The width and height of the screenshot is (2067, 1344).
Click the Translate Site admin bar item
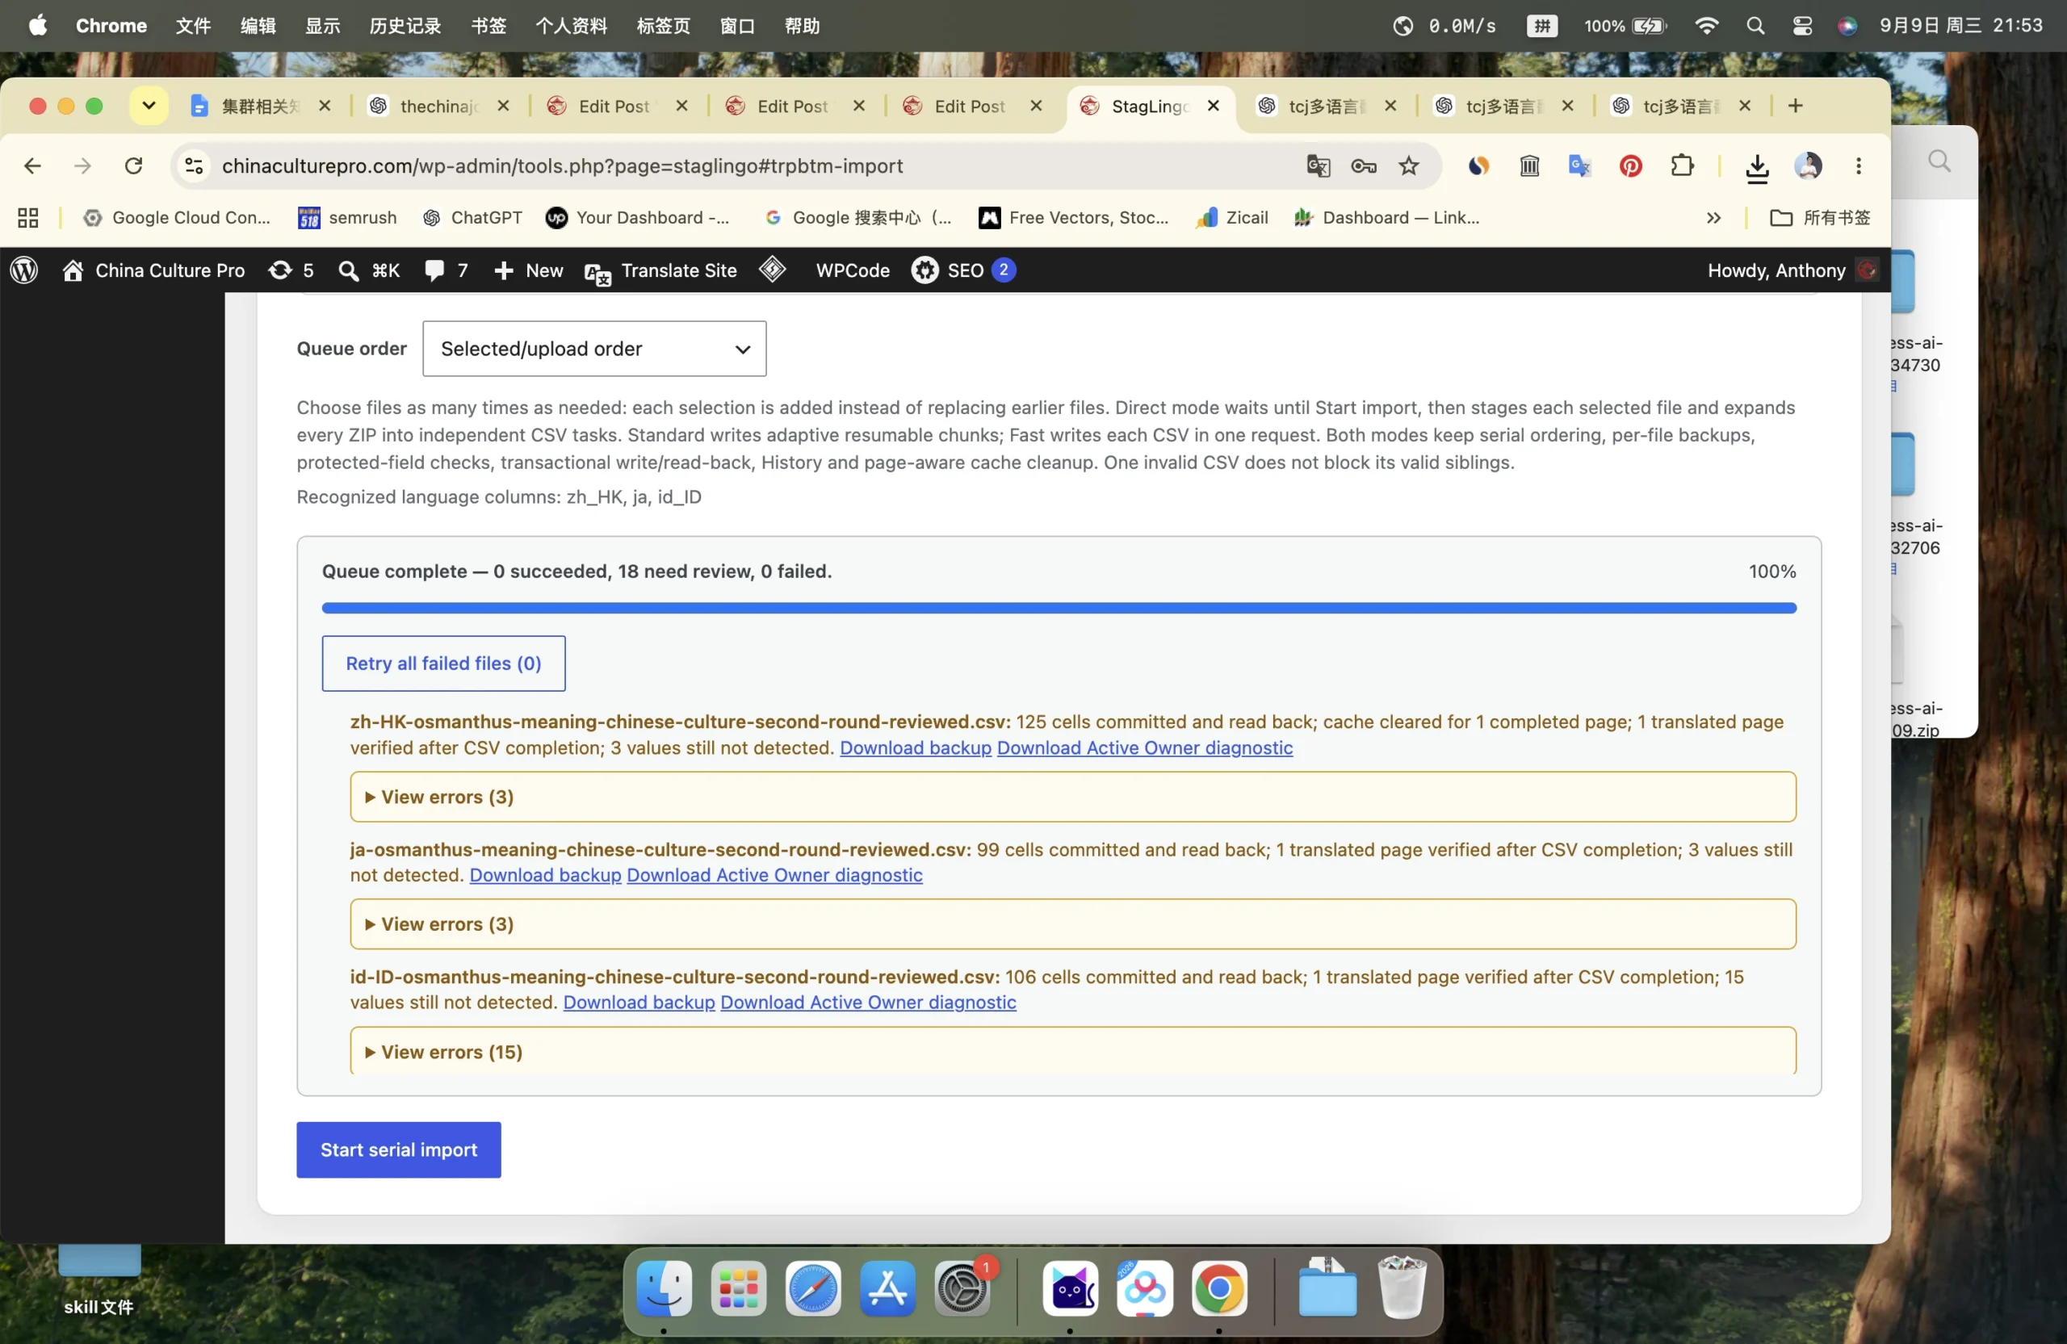(660, 271)
